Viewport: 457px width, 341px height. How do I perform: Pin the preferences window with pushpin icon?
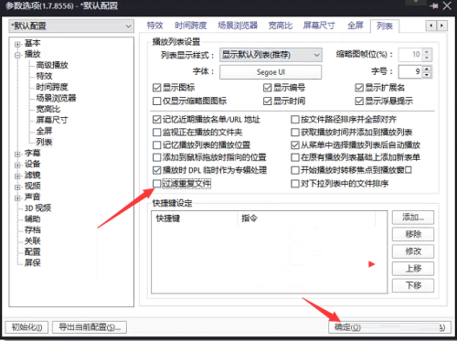(x=433, y=5)
